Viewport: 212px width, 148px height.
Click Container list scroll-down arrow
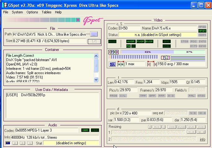[x=96, y=79]
